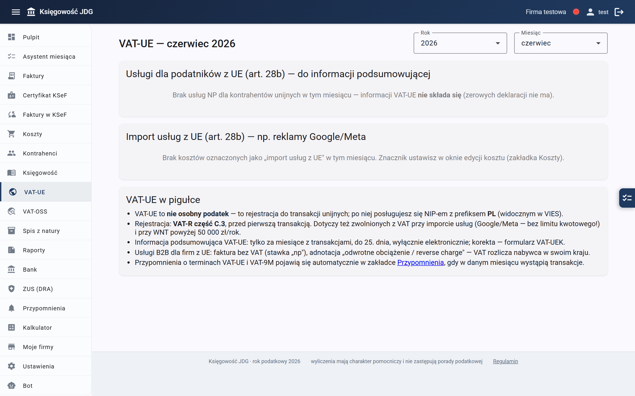Open the Regulamin link in footer
This screenshot has width=635, height=396.
tap(505, 361)
